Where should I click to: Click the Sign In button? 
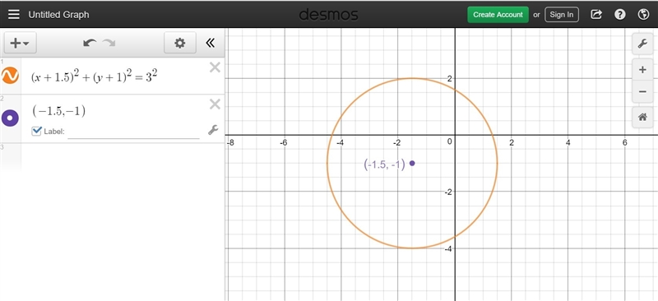[x=562, y=14]
